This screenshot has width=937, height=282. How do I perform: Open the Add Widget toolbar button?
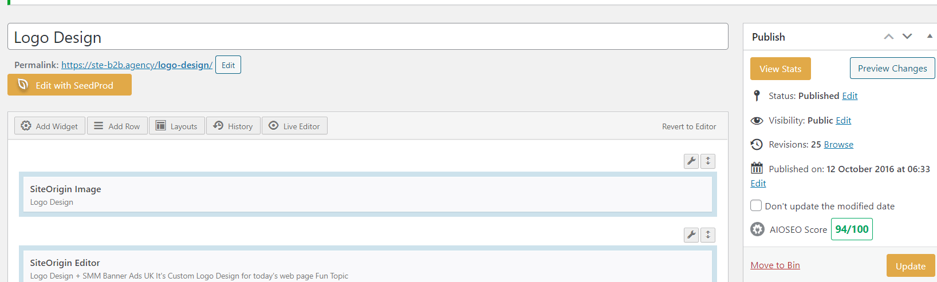pos(50,126)
